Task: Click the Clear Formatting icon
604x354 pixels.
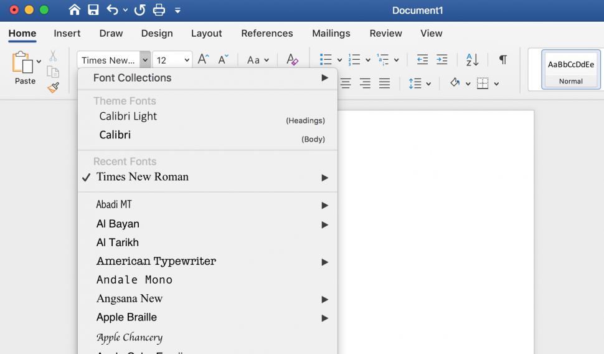Action: [292, 60]
